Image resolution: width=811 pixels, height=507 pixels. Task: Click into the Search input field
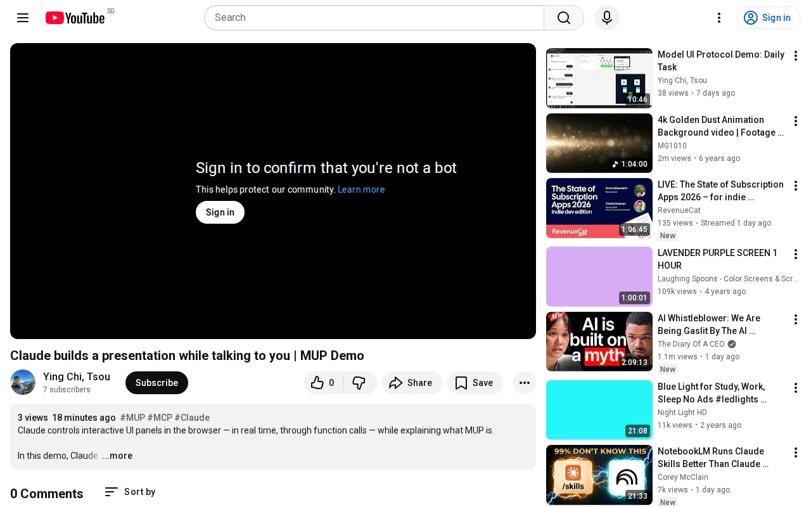[374, 18]
